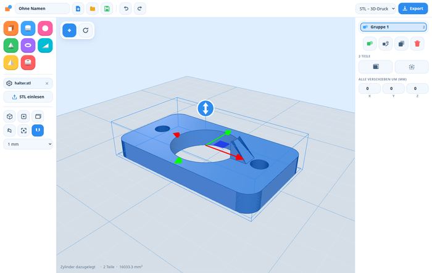Select the halter.stl entry
432x273 pixels.
pyautogui.click(x=28, y=83)
